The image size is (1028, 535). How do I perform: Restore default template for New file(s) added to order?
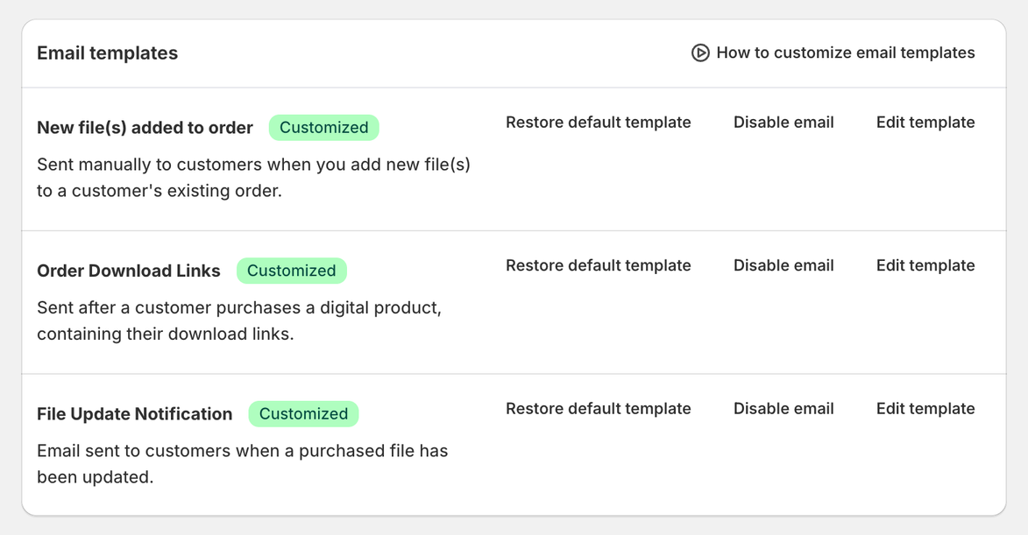(598, 123)
